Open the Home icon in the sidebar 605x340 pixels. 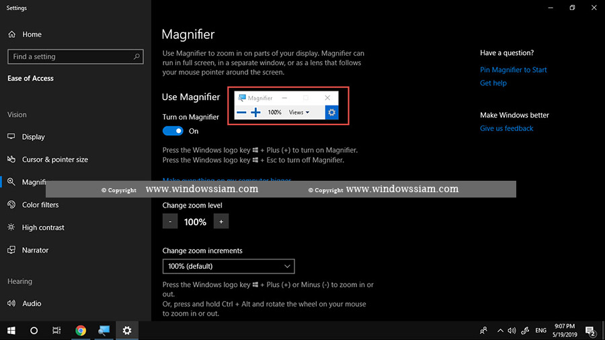point(11,34)
